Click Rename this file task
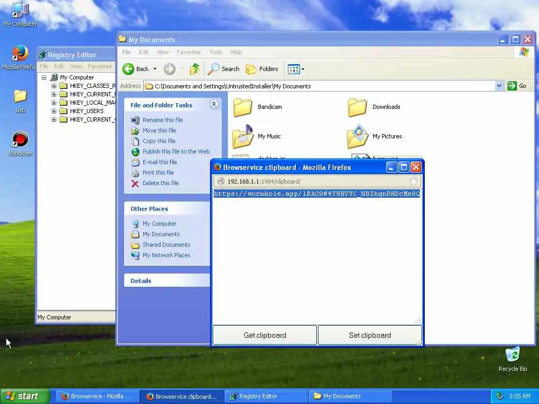 163,120
